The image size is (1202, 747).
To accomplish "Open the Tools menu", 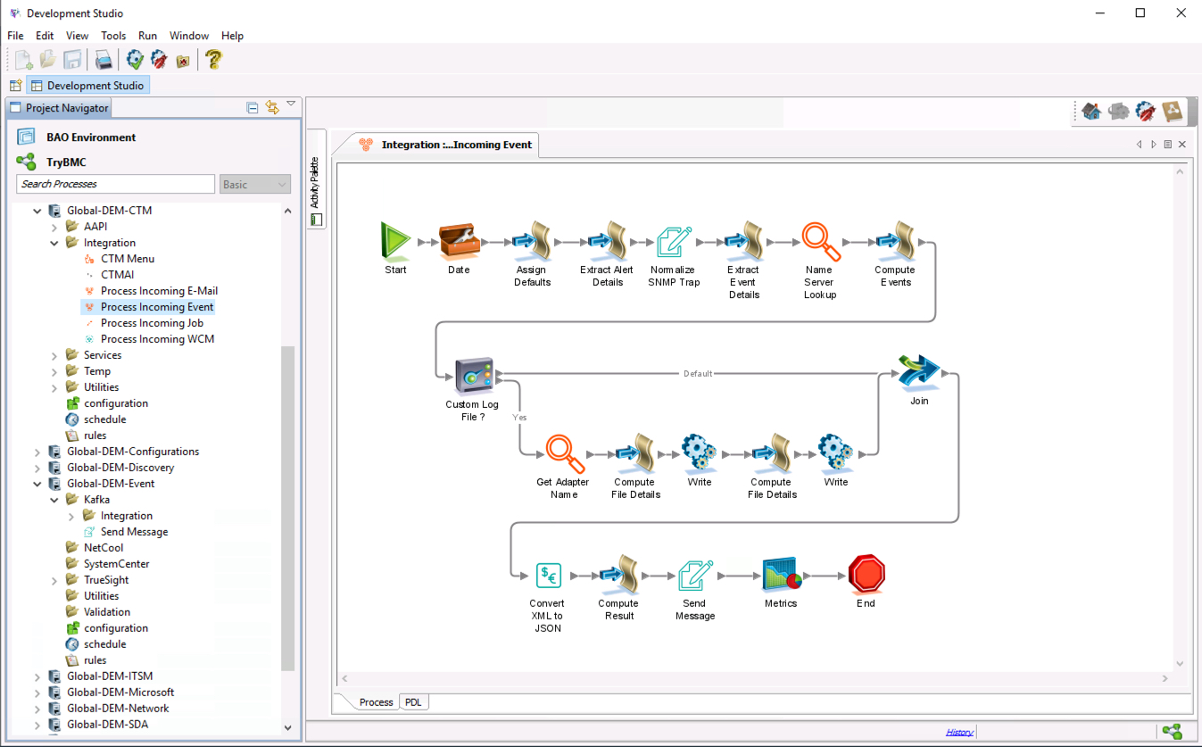I will pos(113,36).
